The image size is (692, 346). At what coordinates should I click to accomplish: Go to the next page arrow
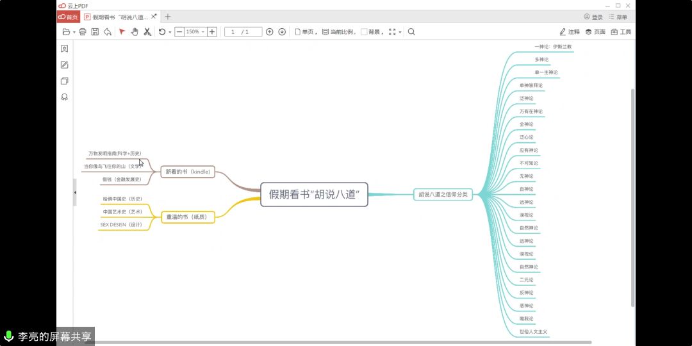[282, 31]
